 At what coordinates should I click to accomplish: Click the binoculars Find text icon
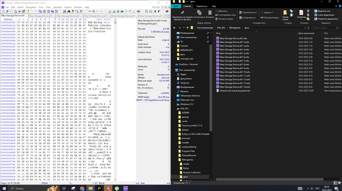tap(65, 11)
